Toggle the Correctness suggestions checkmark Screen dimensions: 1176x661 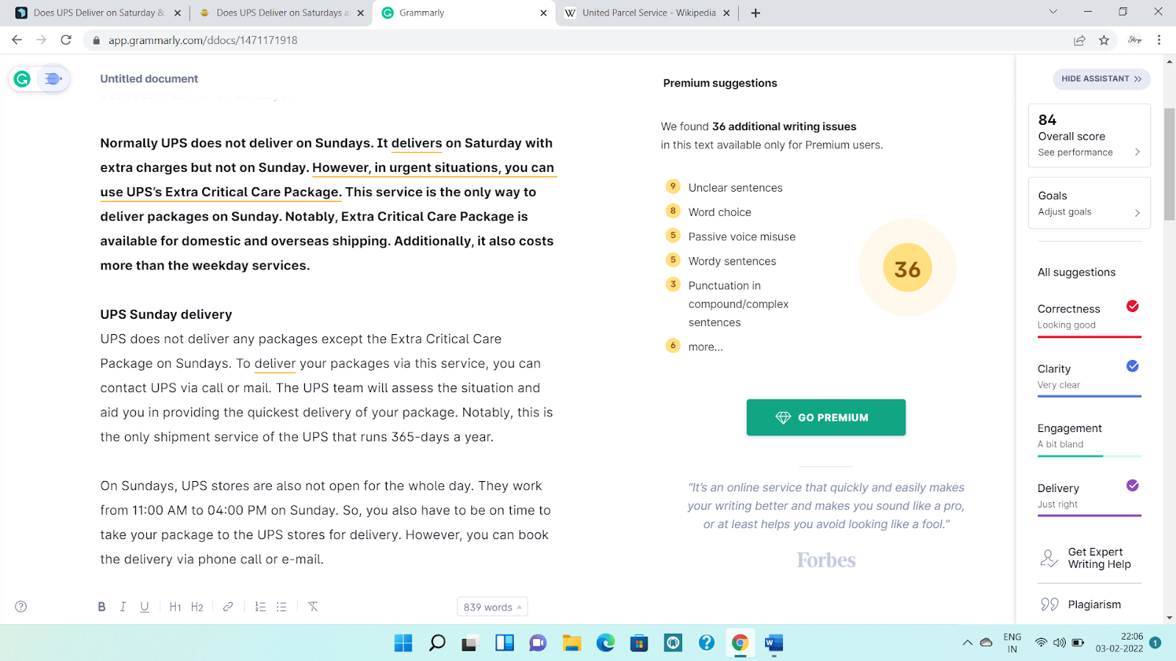pyautogui.click(x=1133, y=306)
